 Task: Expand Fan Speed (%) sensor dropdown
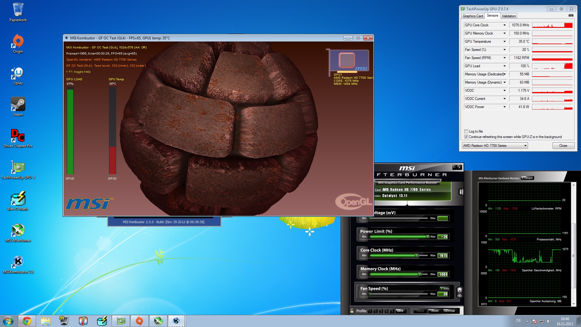[x=504, y=50]
